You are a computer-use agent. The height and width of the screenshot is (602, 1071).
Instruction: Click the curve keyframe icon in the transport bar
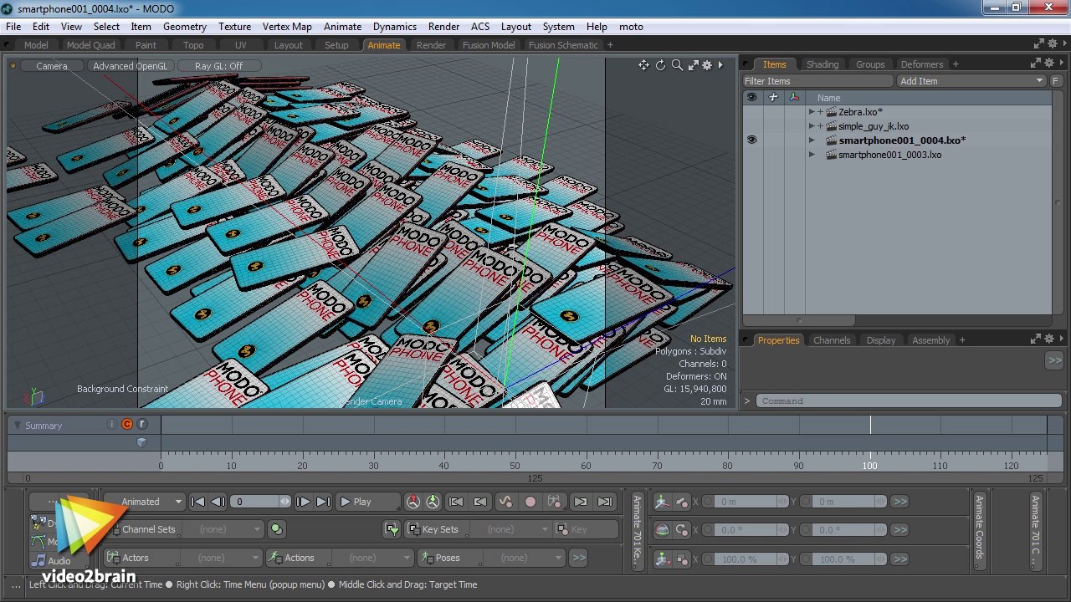[505, 502]
